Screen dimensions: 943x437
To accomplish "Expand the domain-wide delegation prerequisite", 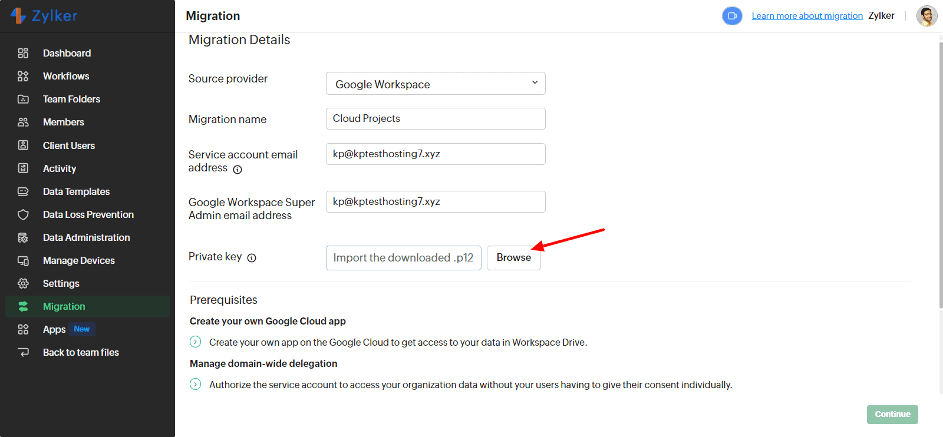I will 196,385.
